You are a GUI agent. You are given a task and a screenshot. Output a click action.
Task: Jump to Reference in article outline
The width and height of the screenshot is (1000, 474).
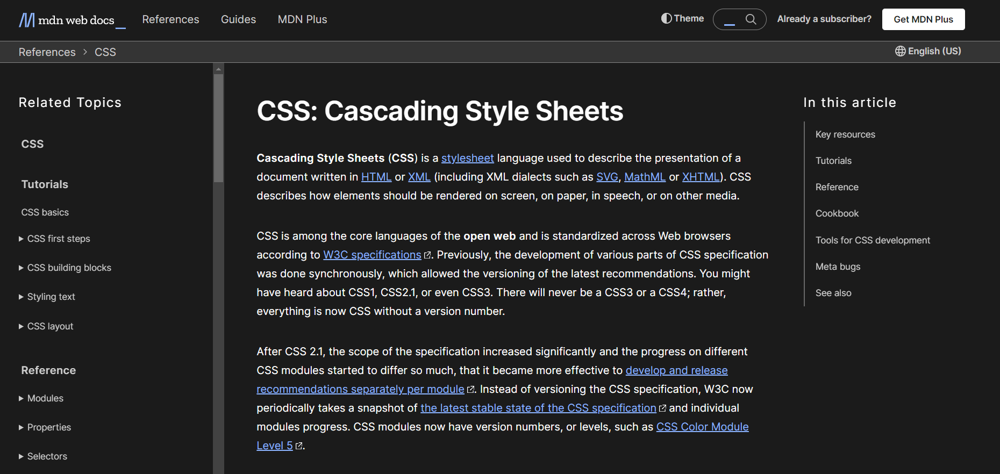[837, 187]
